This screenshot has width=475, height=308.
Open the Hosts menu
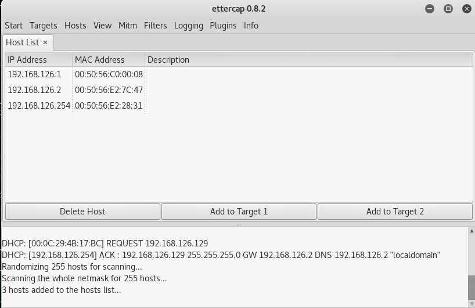pos(75,26)
